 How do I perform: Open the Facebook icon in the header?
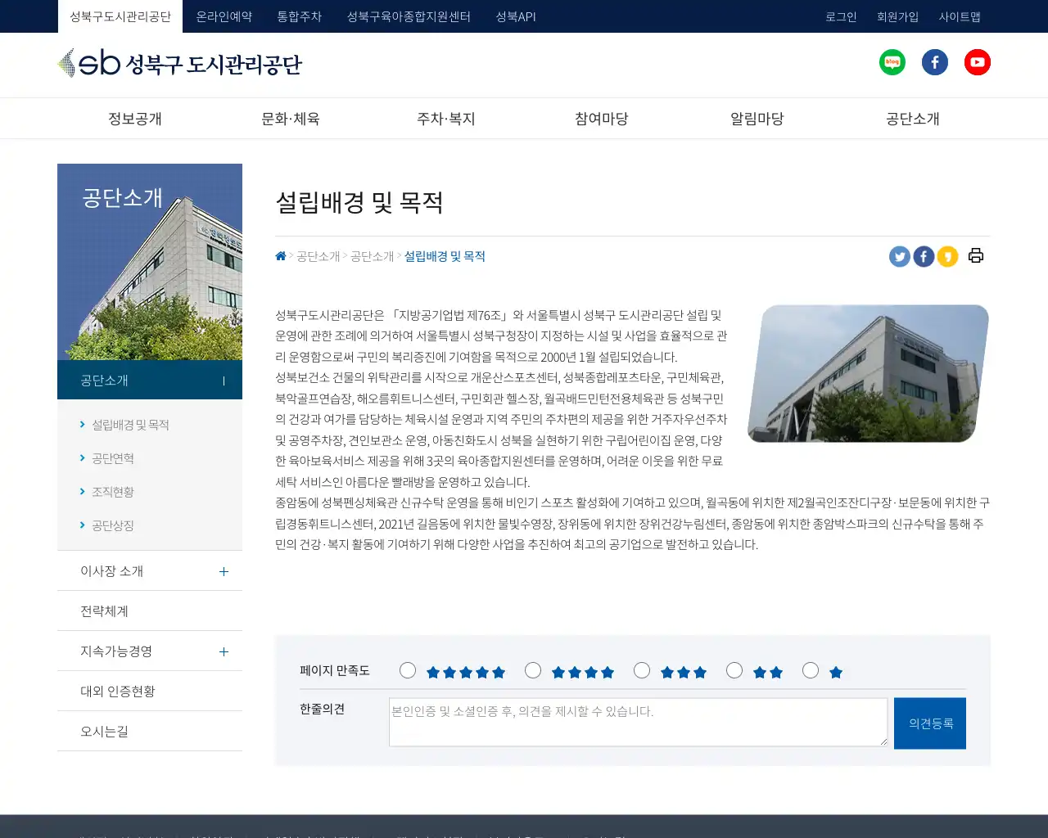click(935, 61)
